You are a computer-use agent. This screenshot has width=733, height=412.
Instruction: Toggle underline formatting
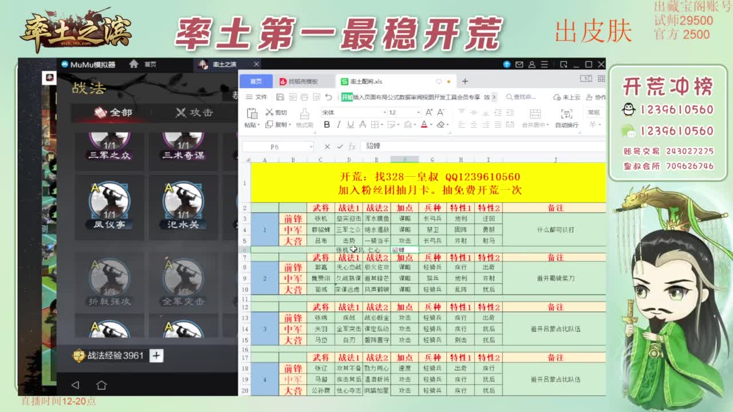(x=350, y=125)
